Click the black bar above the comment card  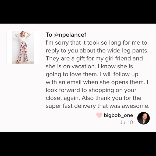click(78, 12)
